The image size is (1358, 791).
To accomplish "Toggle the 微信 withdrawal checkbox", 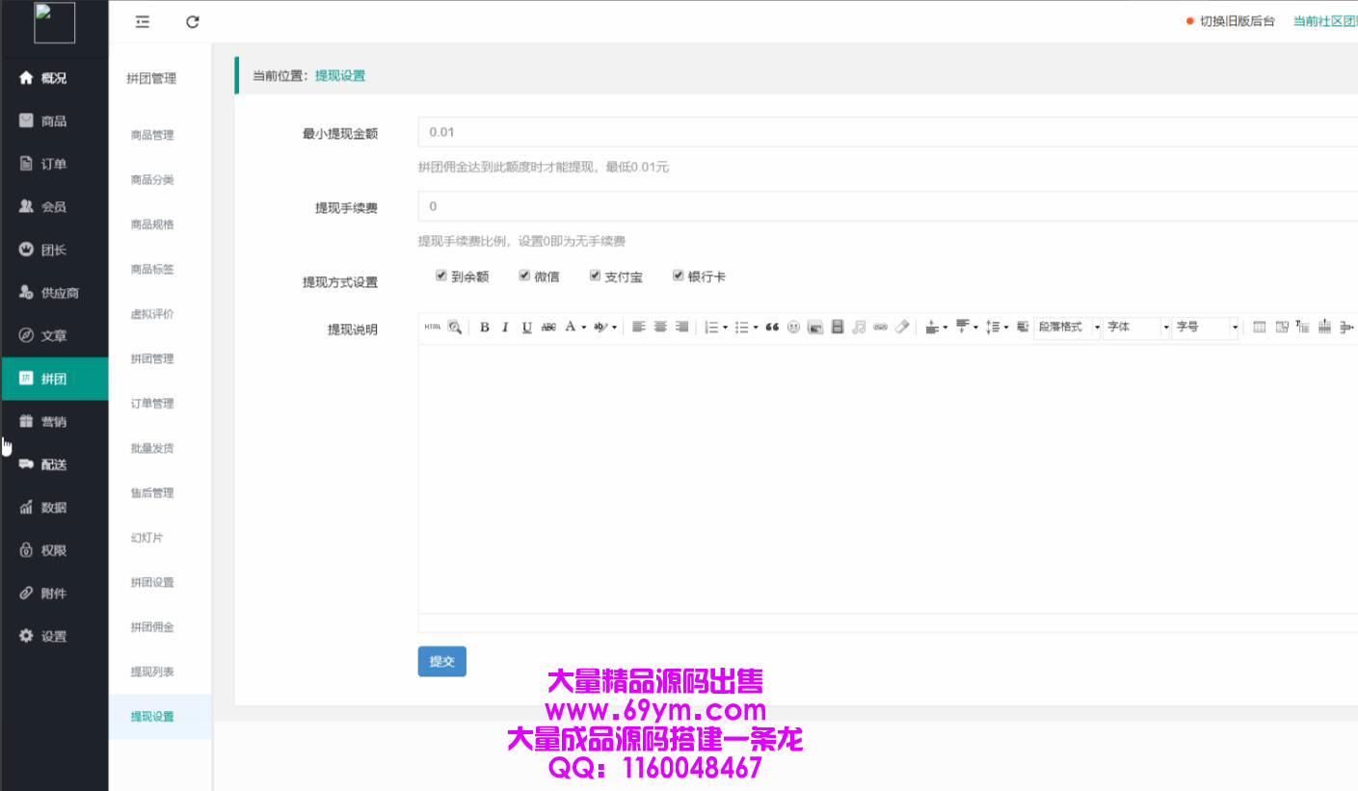I will [x=524, y=276].
